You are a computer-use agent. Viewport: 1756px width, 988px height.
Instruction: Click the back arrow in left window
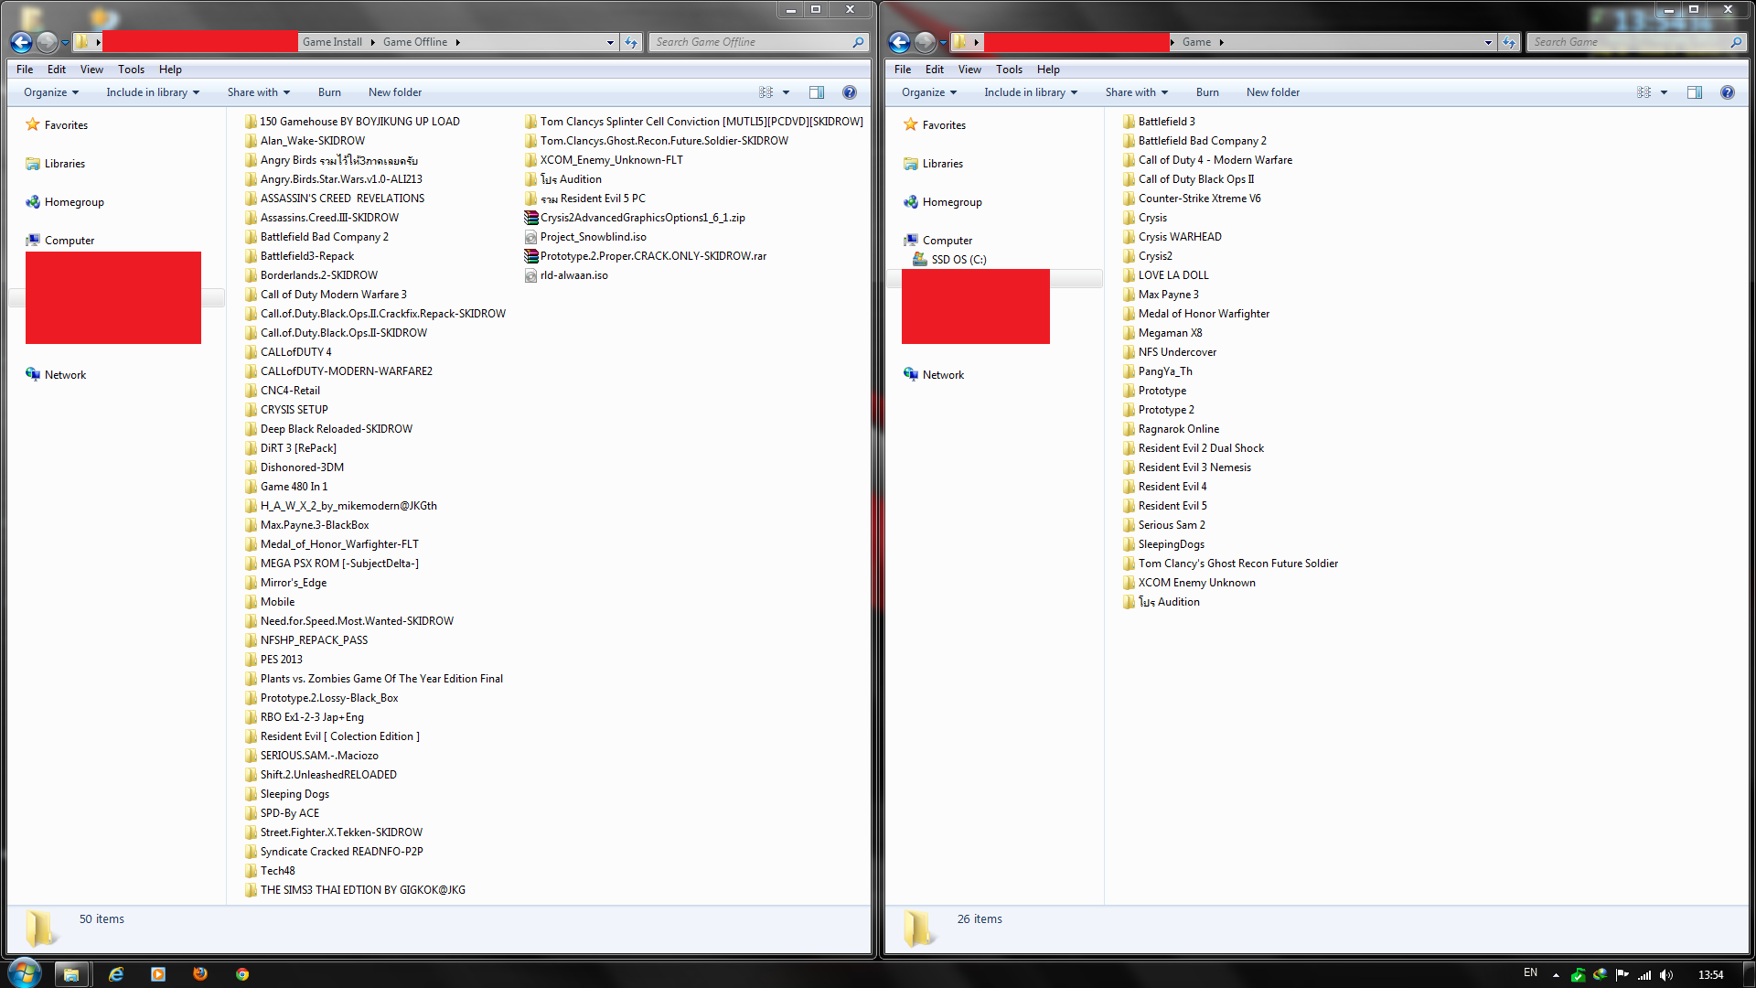(21, 42)
